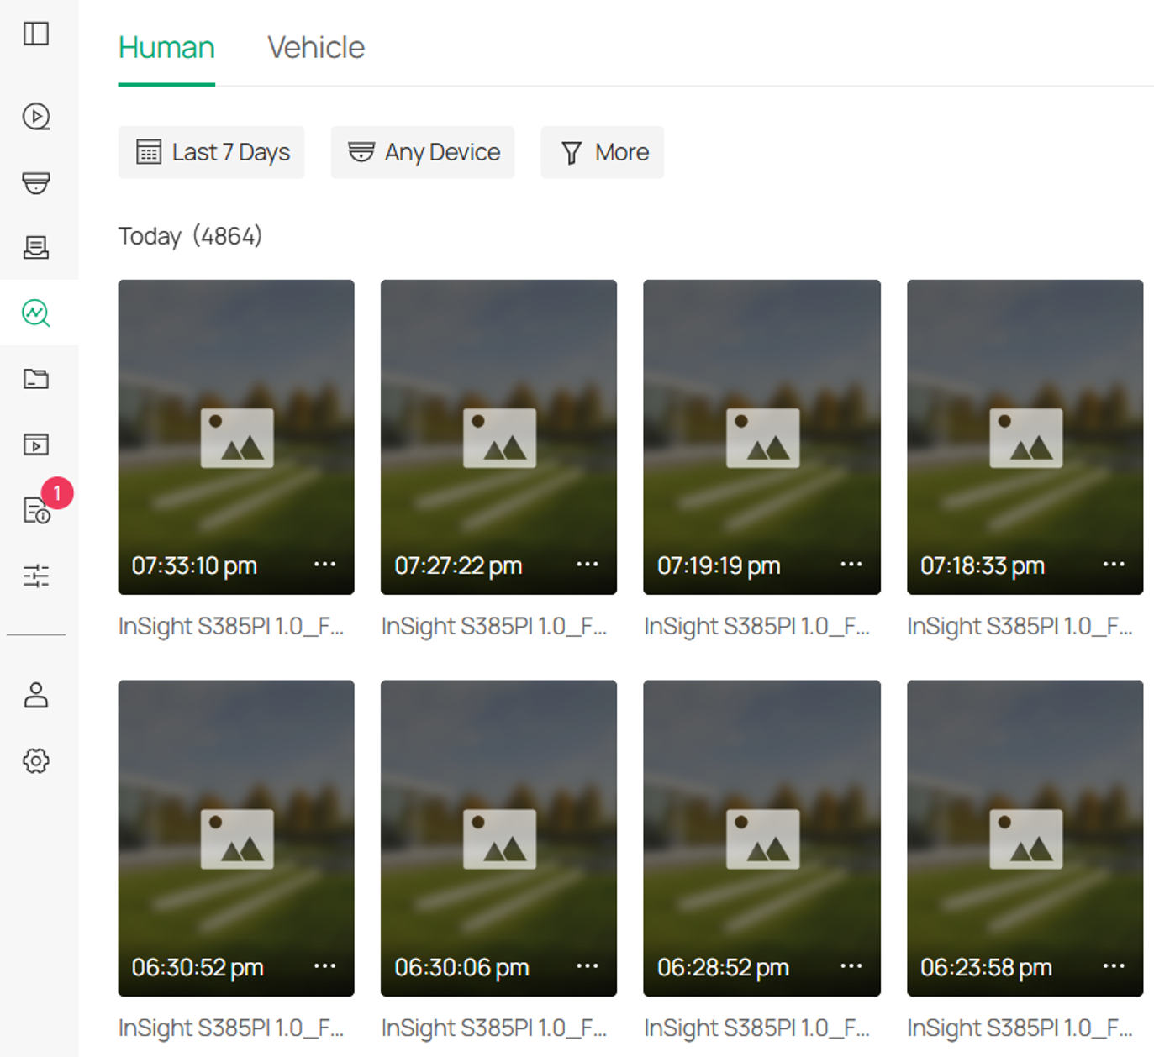Viewport: 1154px width, 1057px height.
Task: Open the recorder/NVR stack icon in sidebar
Action: 36,247
